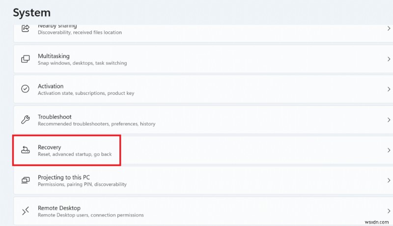Viewport: 393px width, 226px height.
Task: Open the Troubleshoot settings title
Action: click(55, 117)
